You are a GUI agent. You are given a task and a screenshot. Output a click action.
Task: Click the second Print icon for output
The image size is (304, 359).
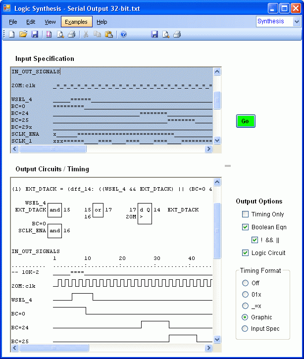(177, 34)
